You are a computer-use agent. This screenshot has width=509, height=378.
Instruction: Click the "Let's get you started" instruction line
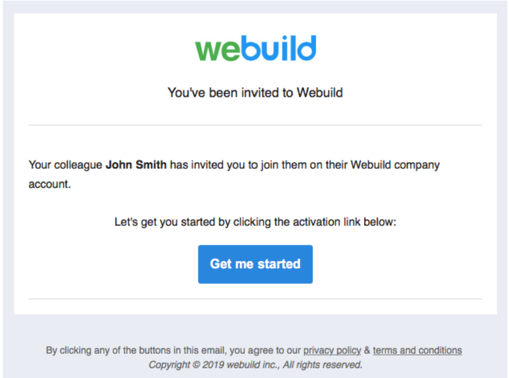click(255, 222)
